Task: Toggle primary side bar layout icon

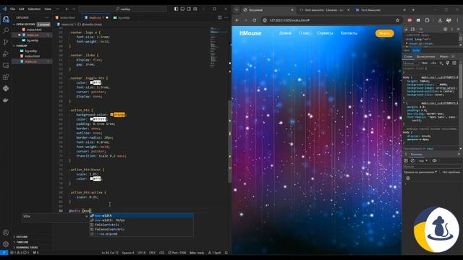Action: [177, 9]
